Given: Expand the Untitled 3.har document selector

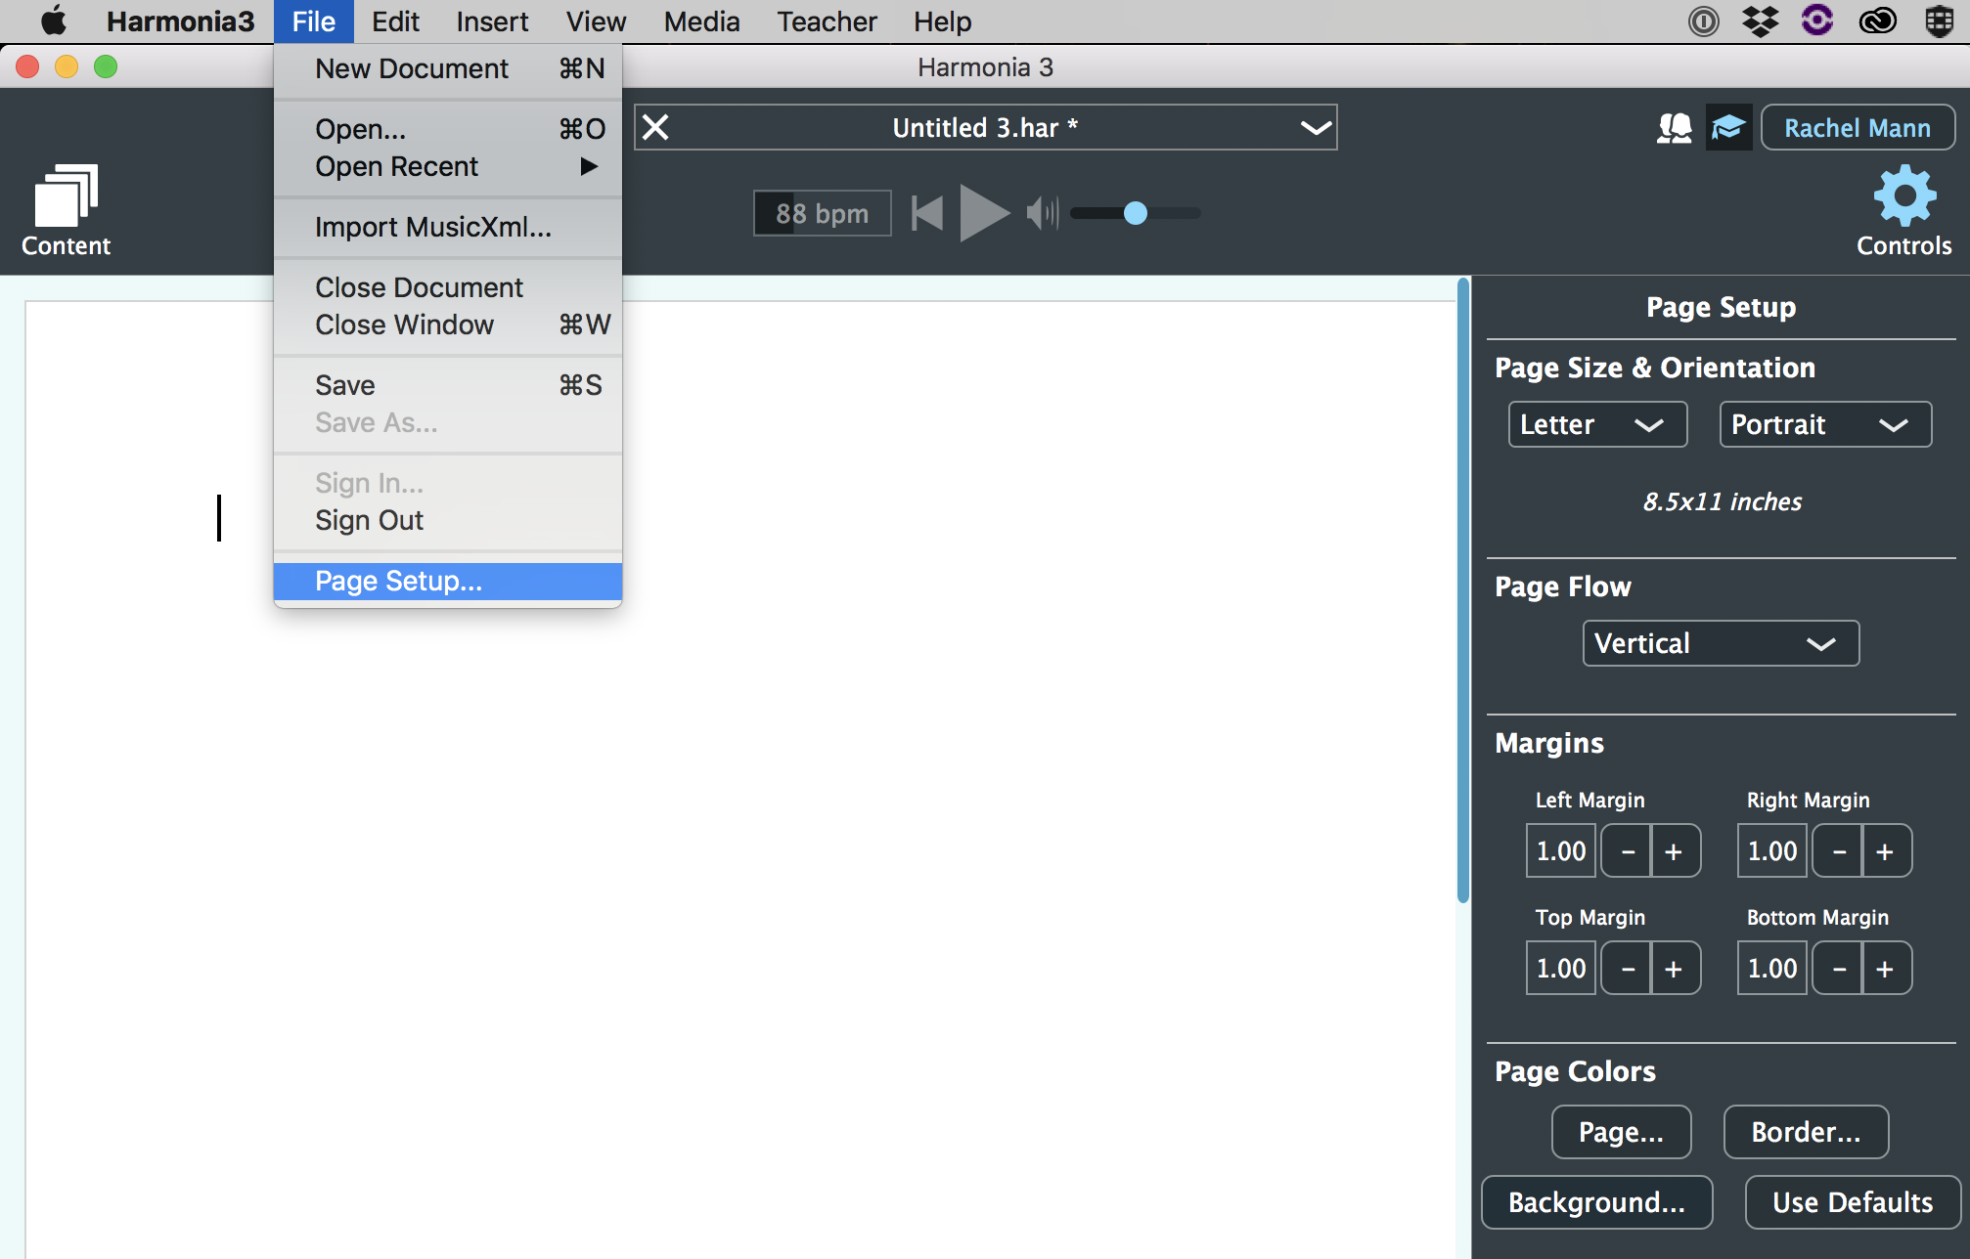Looking at the screenshot, I should [1316, 127].
